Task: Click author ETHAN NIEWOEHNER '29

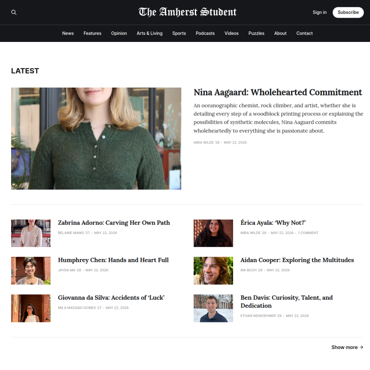Action: pos(261,316)
